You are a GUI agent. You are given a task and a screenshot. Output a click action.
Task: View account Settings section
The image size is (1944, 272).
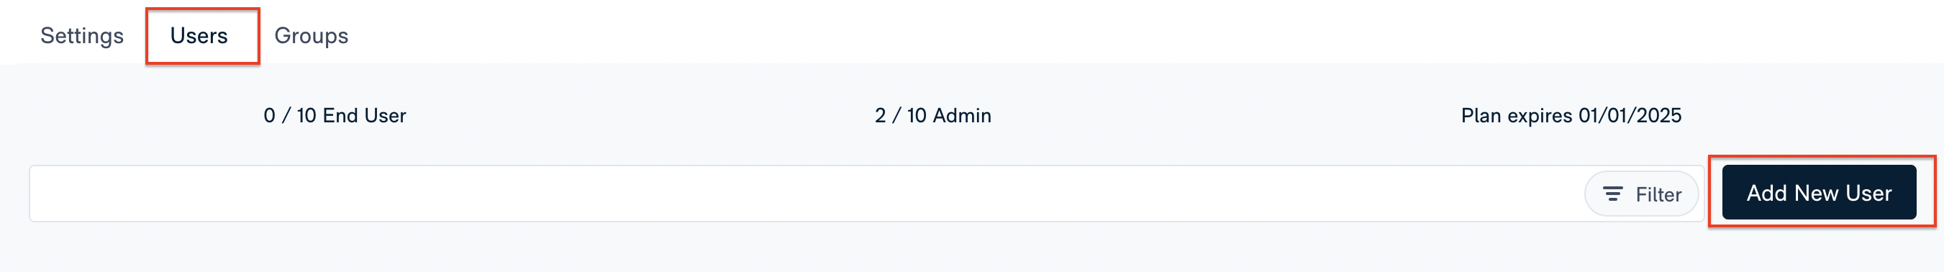[x=81, y=35]
